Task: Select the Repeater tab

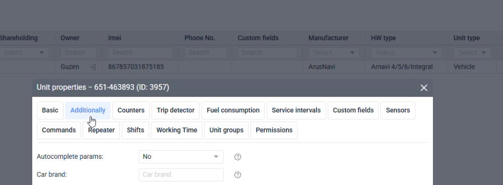Action: 101,130
